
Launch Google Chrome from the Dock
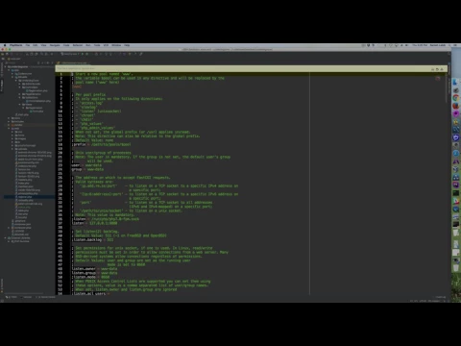[456, 98]
